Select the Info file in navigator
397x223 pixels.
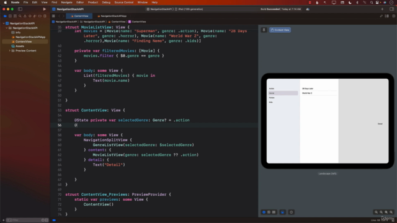pos(16,32)
